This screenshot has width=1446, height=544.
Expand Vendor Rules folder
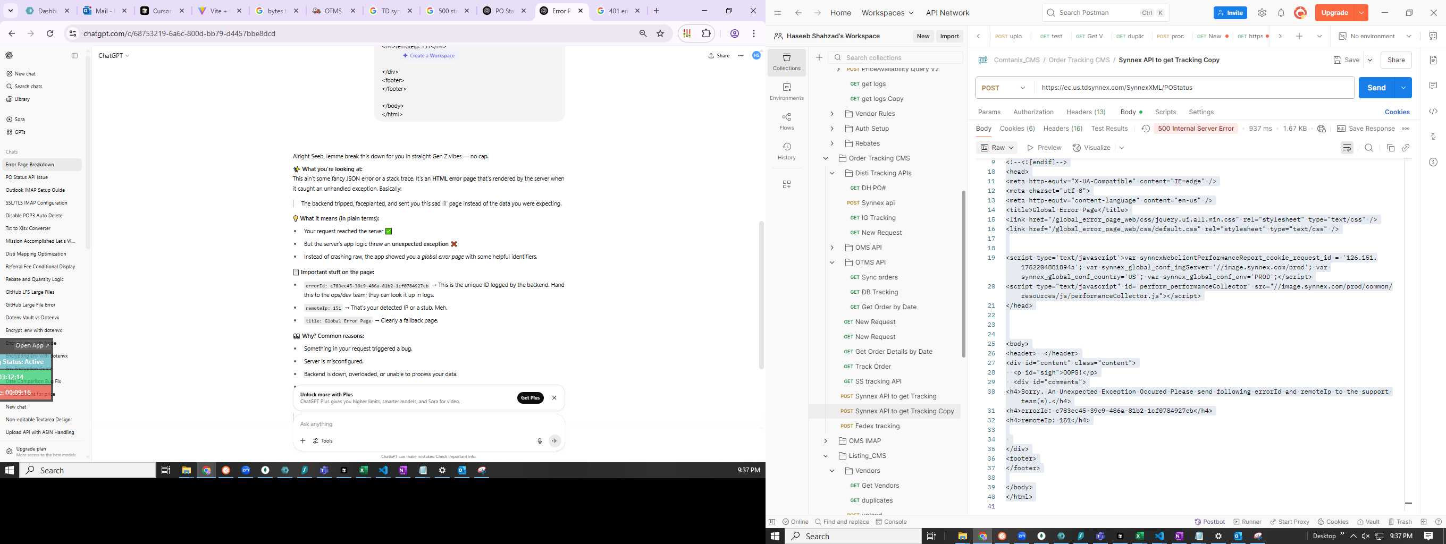[832, 114]
